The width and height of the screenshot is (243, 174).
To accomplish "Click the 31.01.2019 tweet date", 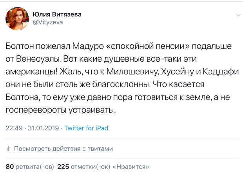I will click(x=44, y=128).
